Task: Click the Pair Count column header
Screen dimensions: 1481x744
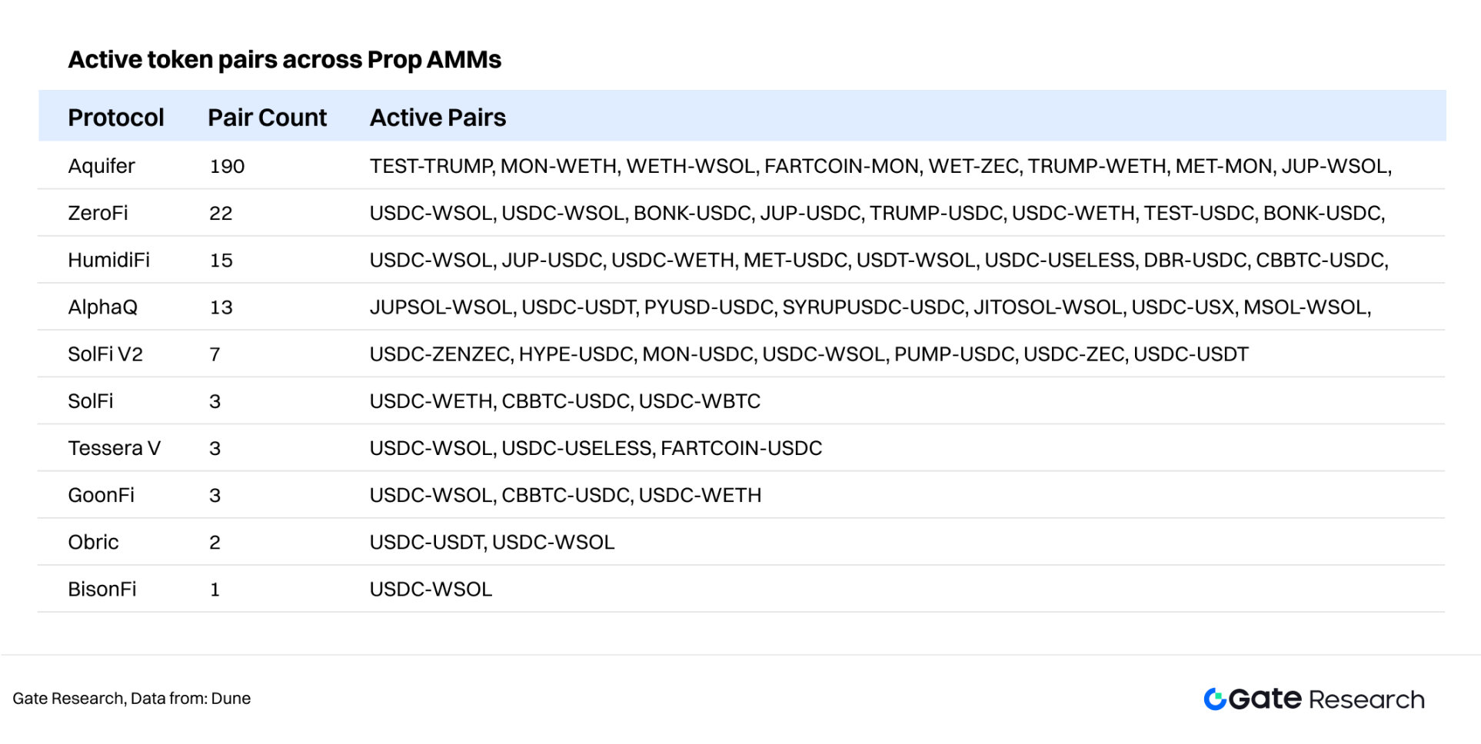Action: coord(267,118)
